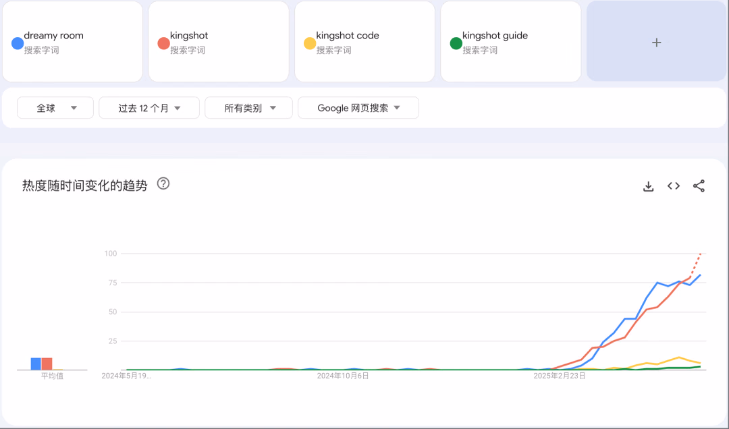Click the 75 y-axis value

tap(113, 283)
